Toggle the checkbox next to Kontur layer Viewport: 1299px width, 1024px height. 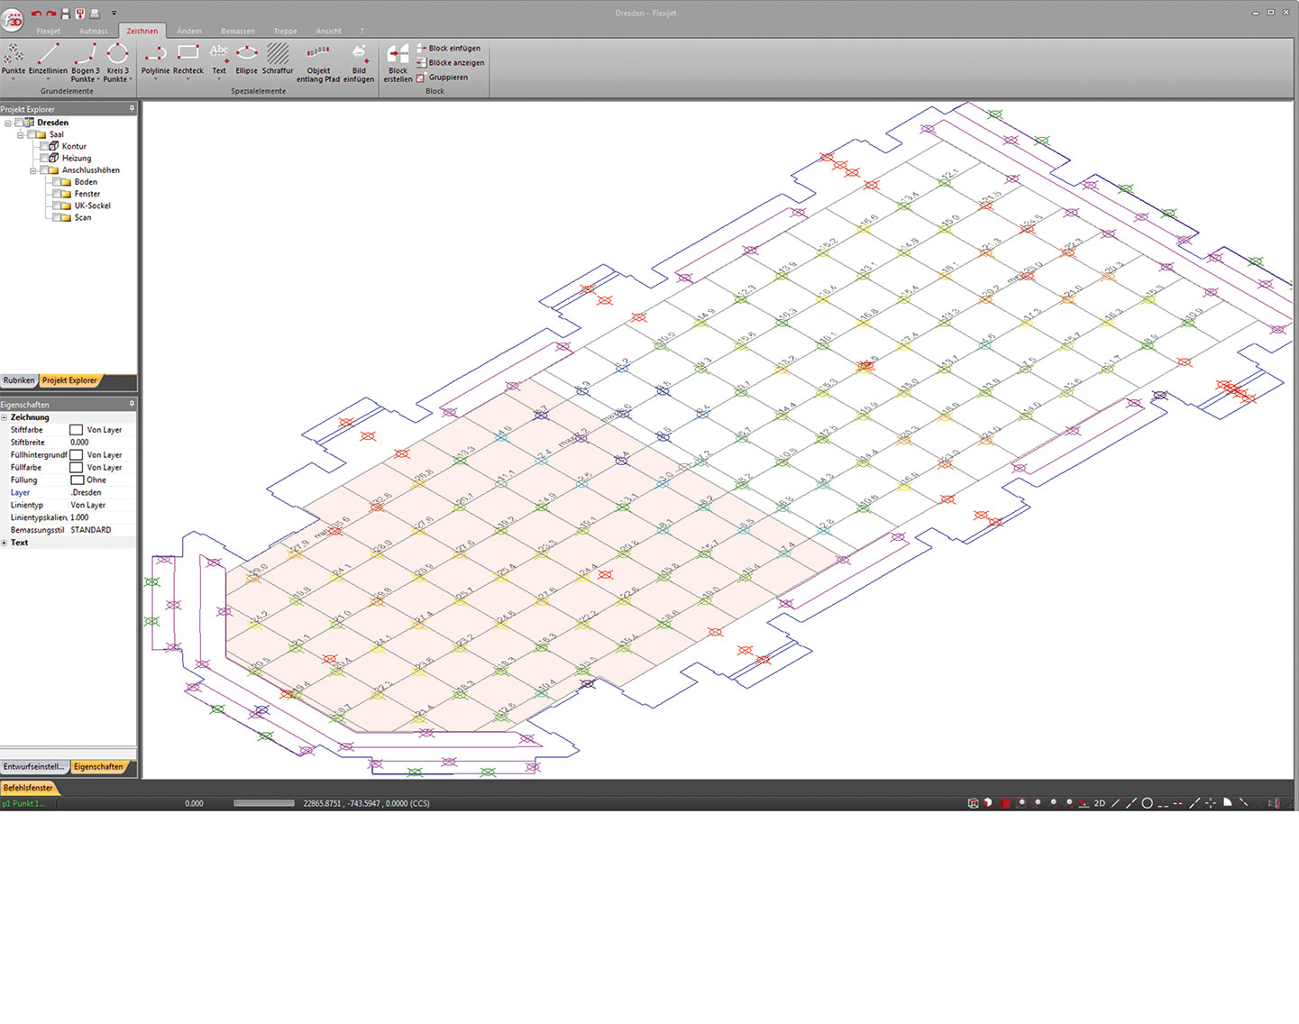(x=45, y=146)
